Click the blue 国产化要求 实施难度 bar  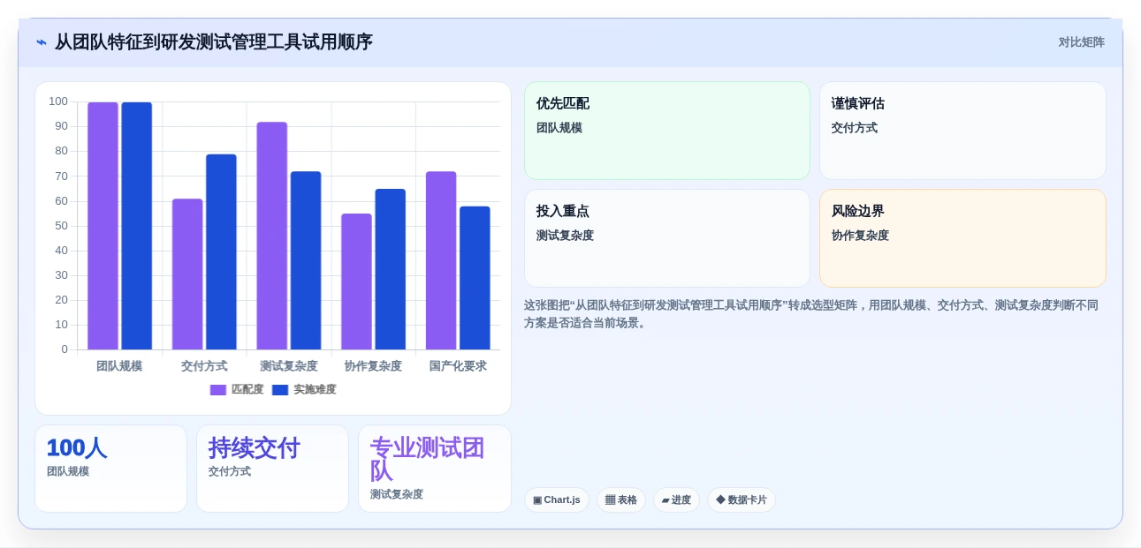[475, 278]
